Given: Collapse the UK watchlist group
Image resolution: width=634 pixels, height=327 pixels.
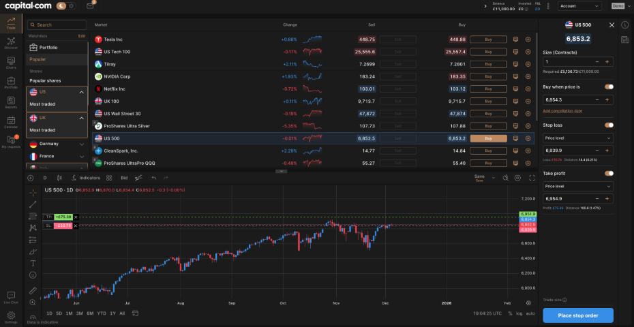Looking at the screenshot, I should click(x=81, y=118).
